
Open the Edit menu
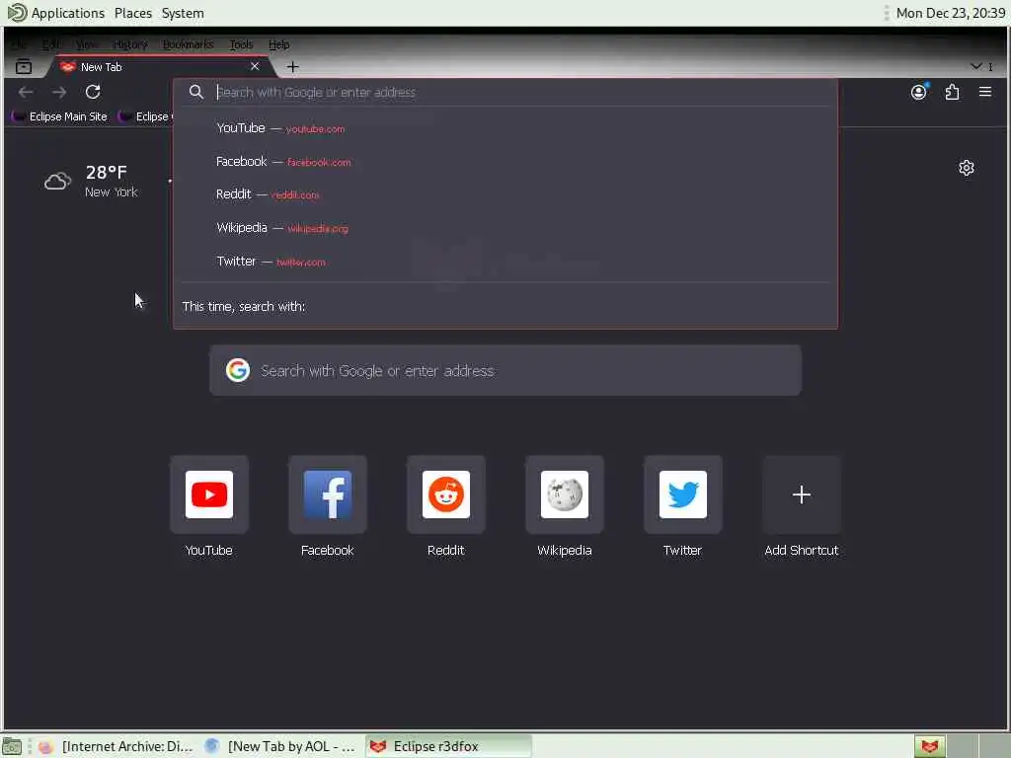(x=50, y=44)
